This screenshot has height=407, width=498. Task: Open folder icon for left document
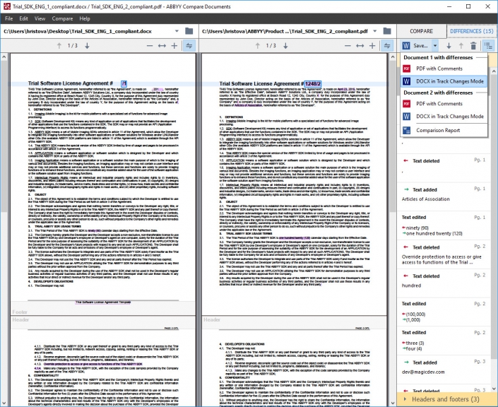pos(189,31)
